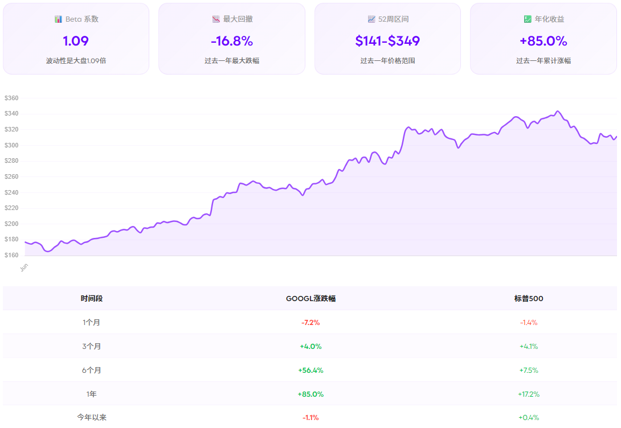Select the 时间段 column header

91,298
